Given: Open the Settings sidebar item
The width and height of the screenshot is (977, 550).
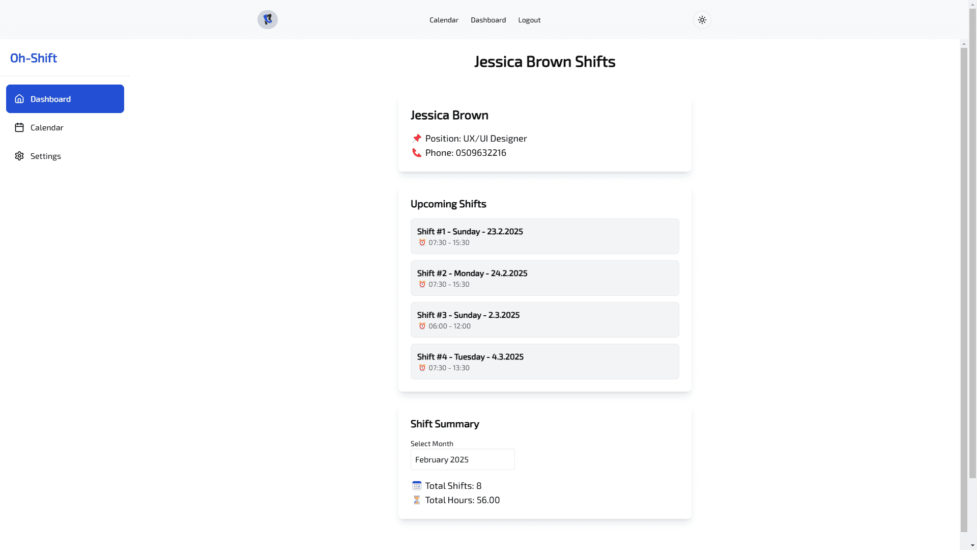Looking at the screenshot, I should pos(46,156).
